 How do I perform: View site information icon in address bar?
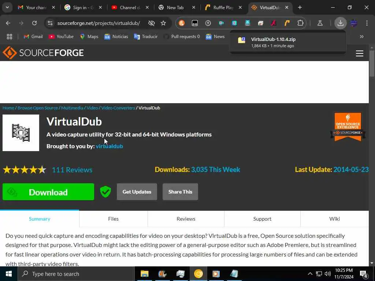tap(50, 23)
